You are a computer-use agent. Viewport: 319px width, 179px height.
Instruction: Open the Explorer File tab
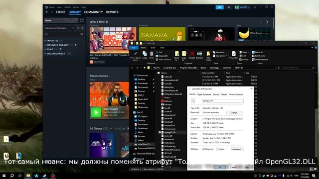[x=134, y=48]
